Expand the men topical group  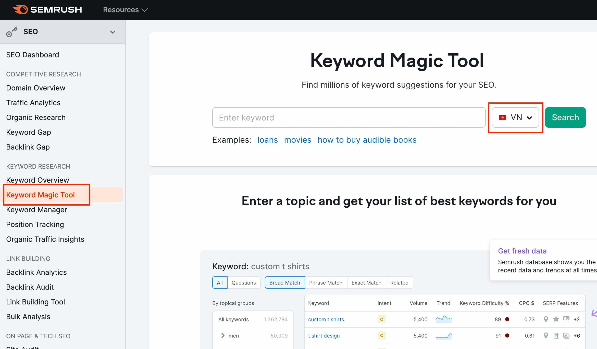point(223,335)
